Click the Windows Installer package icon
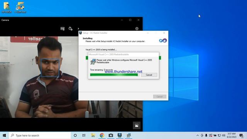Viewport: 247px width, 139px height. tap(93, 62)
